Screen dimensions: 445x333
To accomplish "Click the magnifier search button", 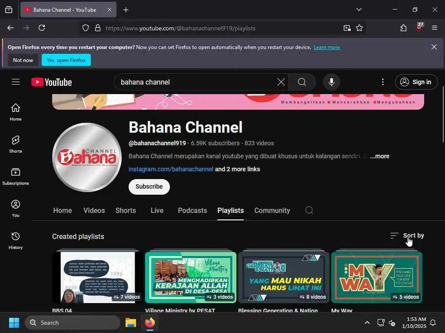I will [x=302, y=82].
